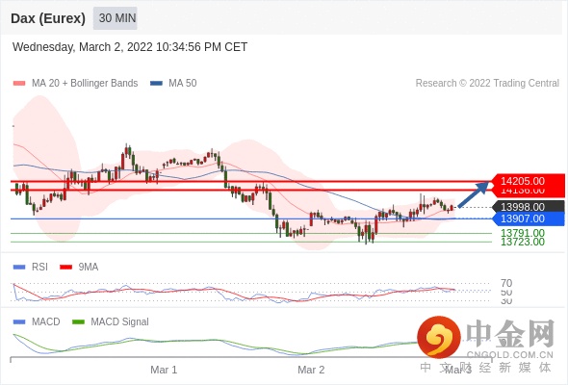Click the blue RSI legend swatch
The height and width of the screenshot is (385, 568).
[19, 268]
